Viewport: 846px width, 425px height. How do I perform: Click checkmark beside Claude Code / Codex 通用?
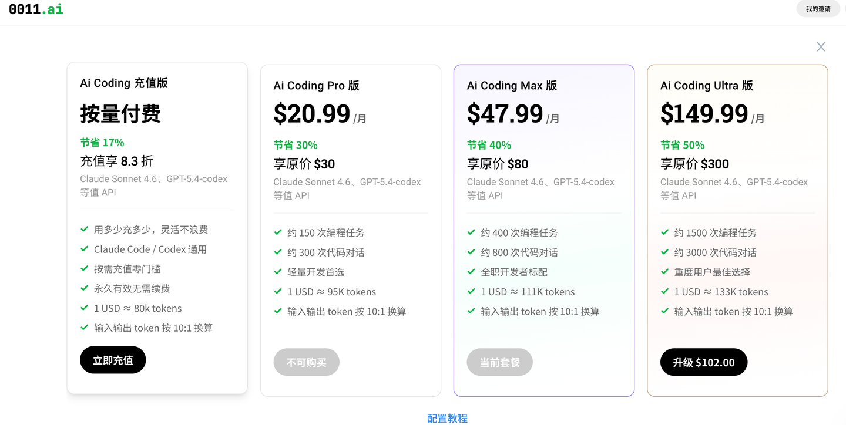[x=85, y=249]
